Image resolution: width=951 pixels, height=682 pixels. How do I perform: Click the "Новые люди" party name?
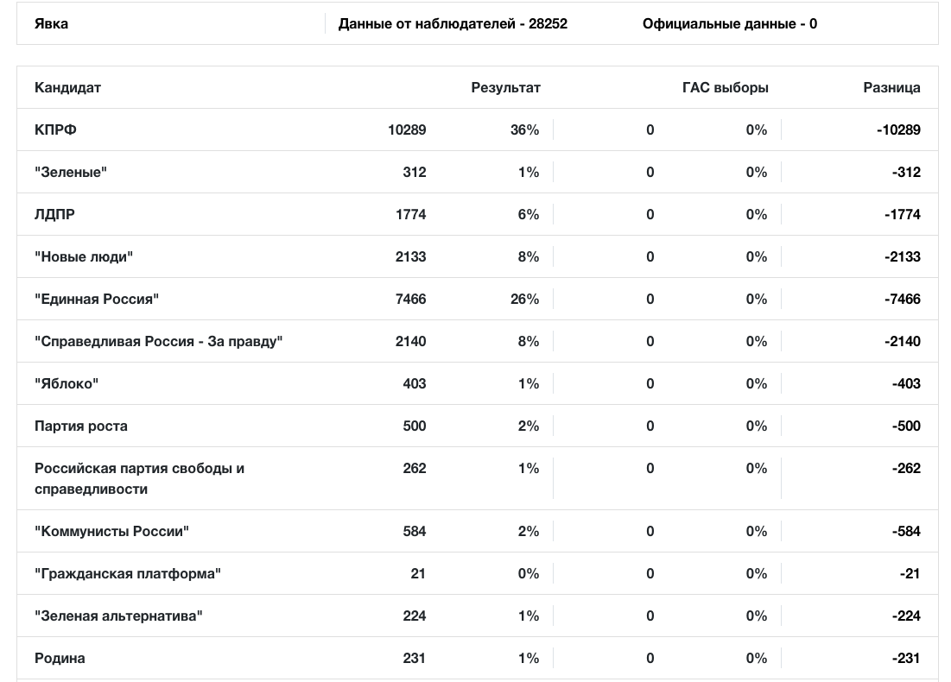coord(84,256)
